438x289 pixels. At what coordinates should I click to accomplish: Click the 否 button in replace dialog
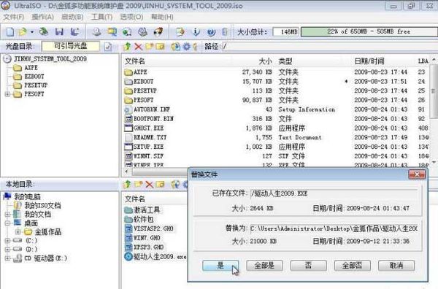click(x=308, y=265)
